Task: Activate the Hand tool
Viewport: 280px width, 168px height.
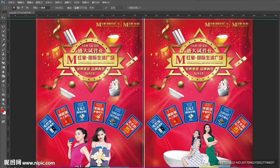Action: tap(3, 99)
